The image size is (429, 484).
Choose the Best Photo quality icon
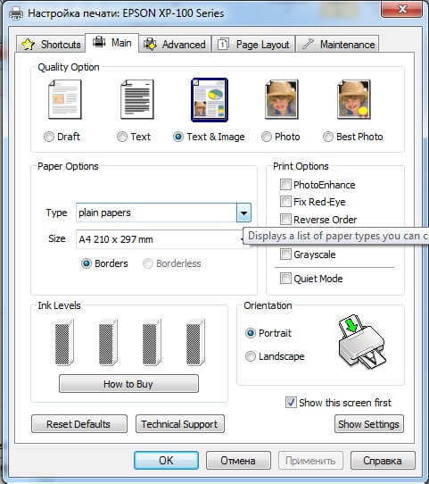354,99
